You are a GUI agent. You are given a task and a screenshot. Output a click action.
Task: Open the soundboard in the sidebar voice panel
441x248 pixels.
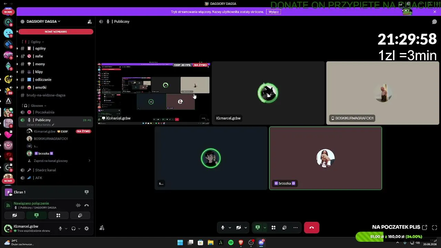click(80, 215)
